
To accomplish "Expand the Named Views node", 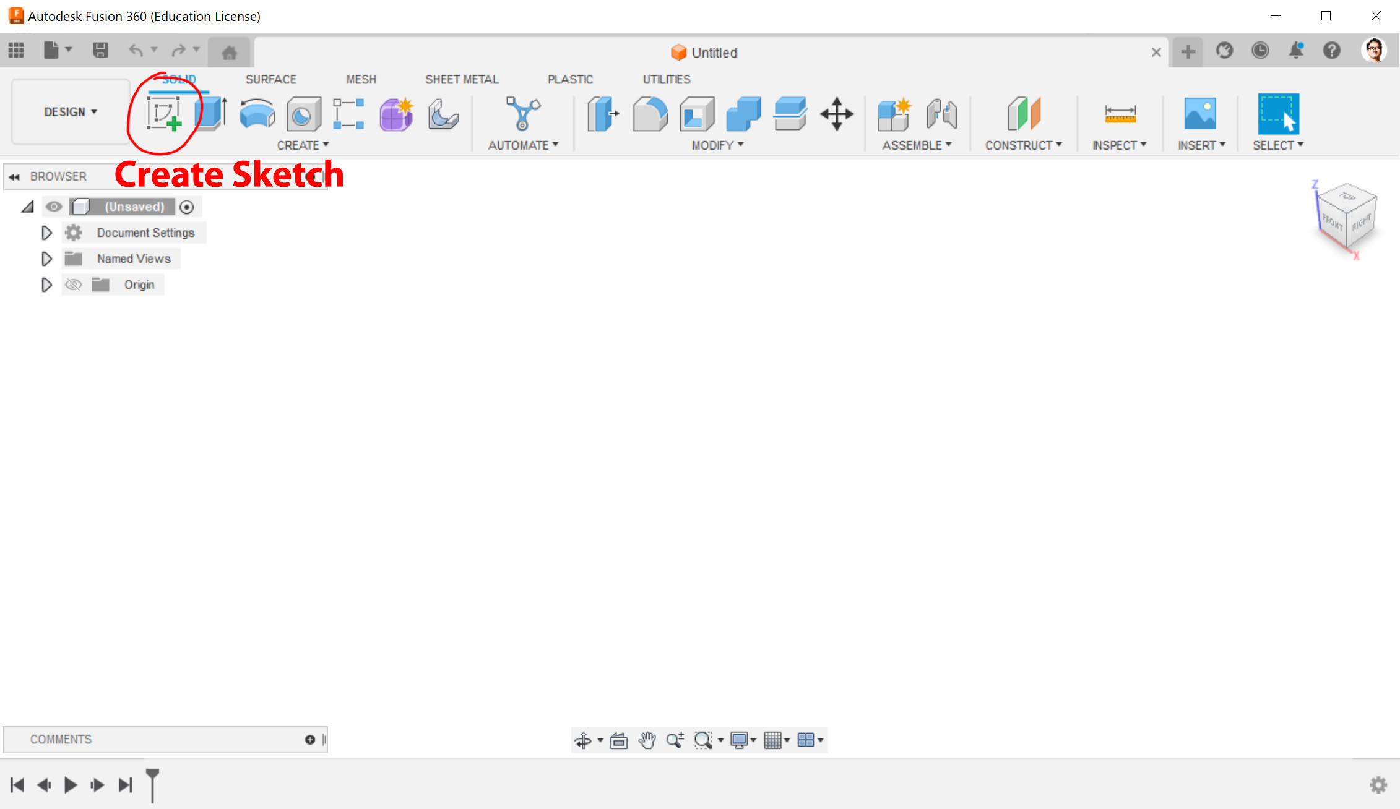I will [x=46, y=259].
